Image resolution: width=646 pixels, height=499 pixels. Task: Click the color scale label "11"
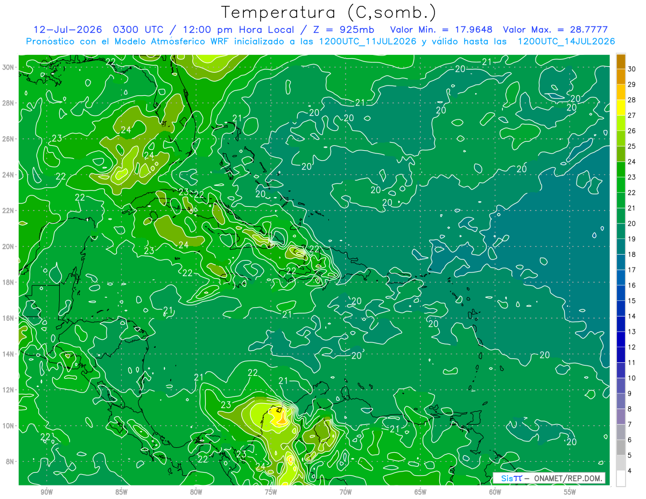[x=631, y=362]
